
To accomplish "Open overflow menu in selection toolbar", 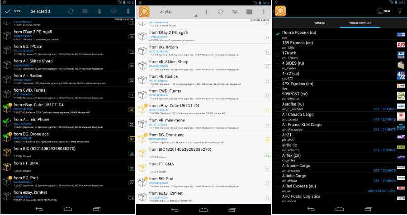I will (128, 11).
